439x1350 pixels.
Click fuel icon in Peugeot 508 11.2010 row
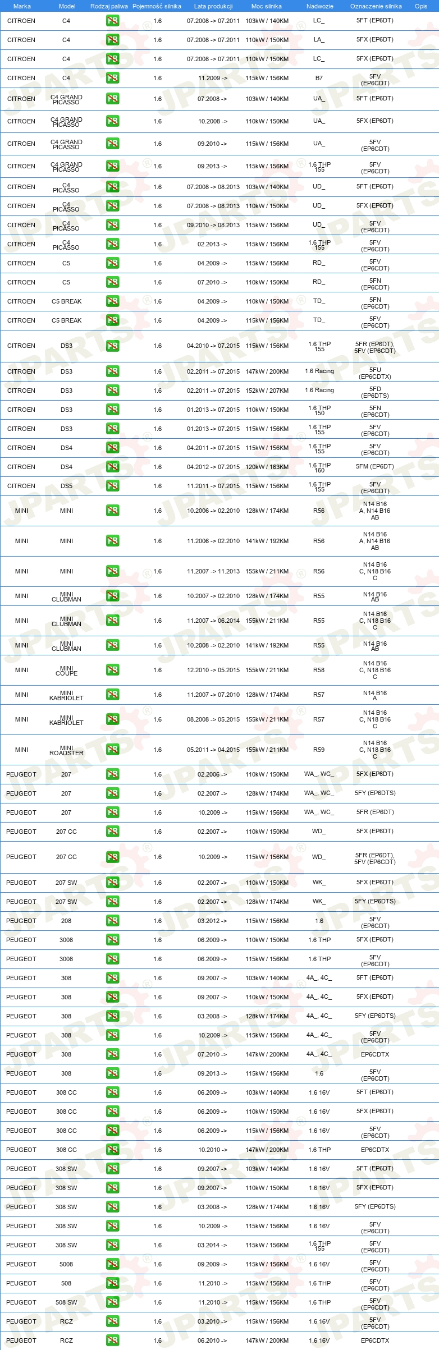coord(112,1283)
